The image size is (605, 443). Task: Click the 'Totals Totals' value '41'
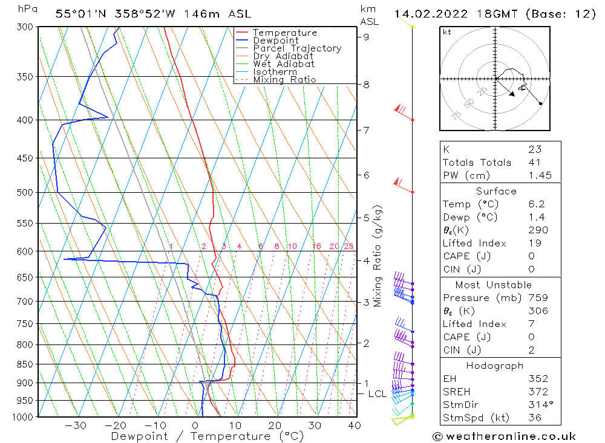tap(534, 163)
